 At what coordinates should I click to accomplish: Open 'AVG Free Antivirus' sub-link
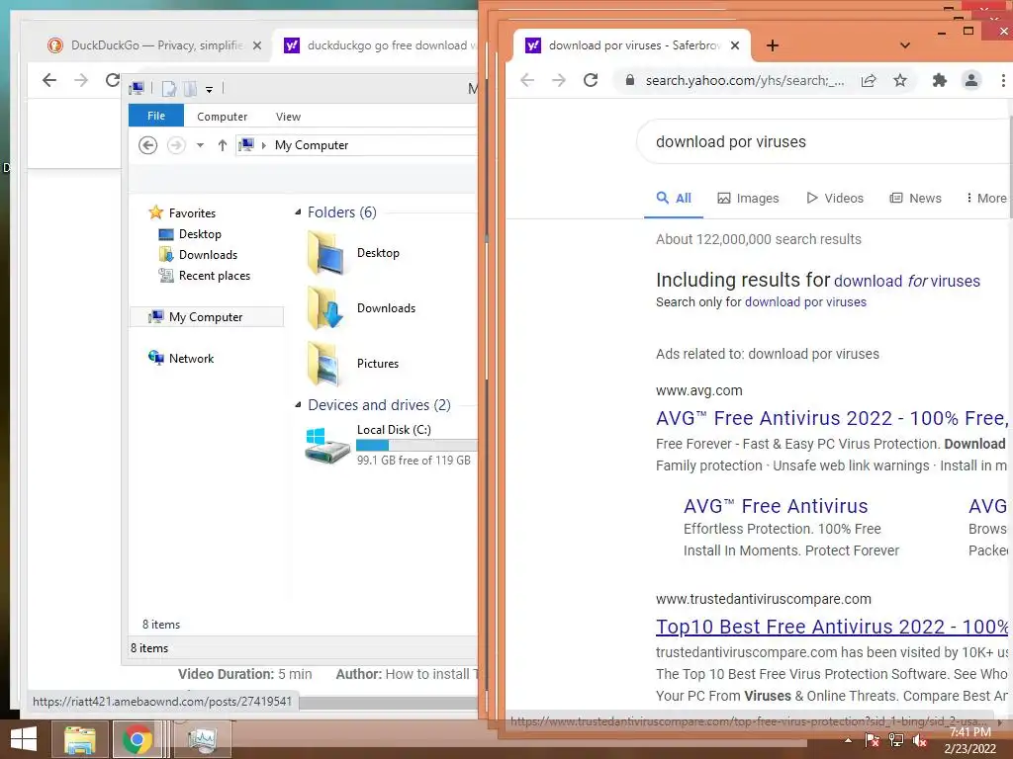pyautogui.click(x=776, y=506)
